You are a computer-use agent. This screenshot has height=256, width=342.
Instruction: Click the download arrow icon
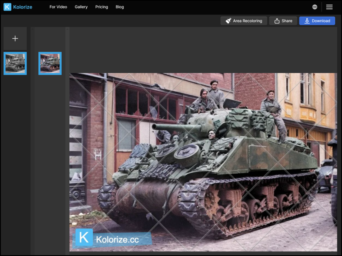pyautogui.click(x=307, y=21)
